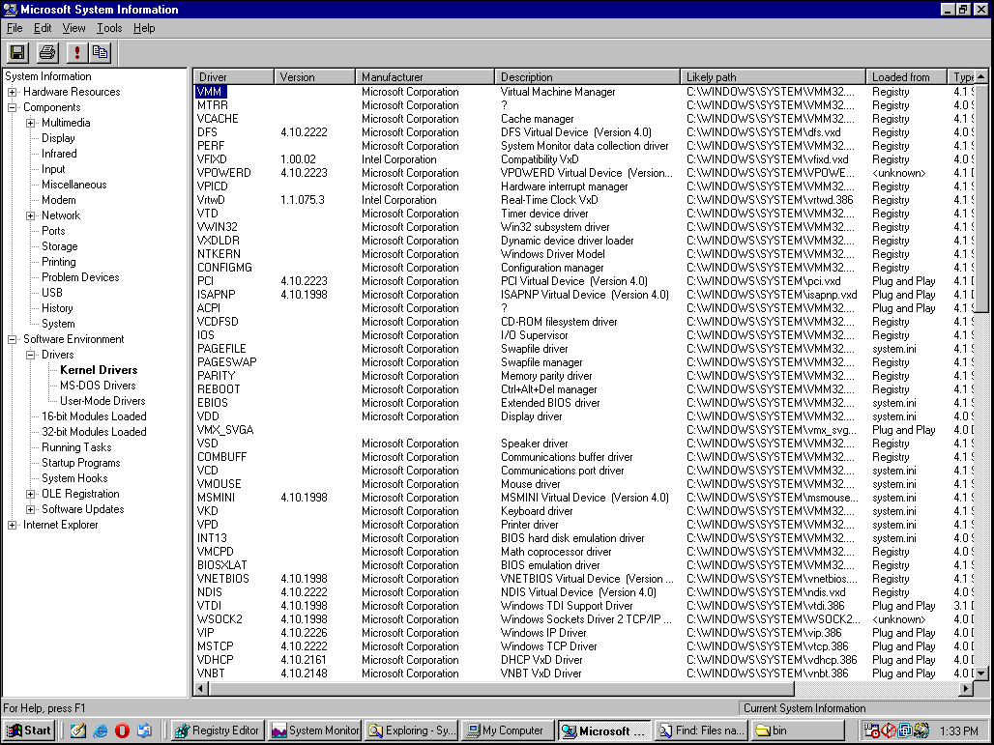Expand the OLE Registration node
994x745 pixels.
coord(30,494)
